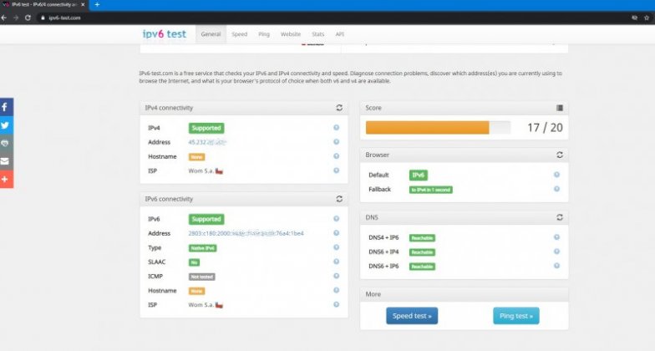Open the General tab
The width and height of the screenshot is (655, 351).
(211, 33)
